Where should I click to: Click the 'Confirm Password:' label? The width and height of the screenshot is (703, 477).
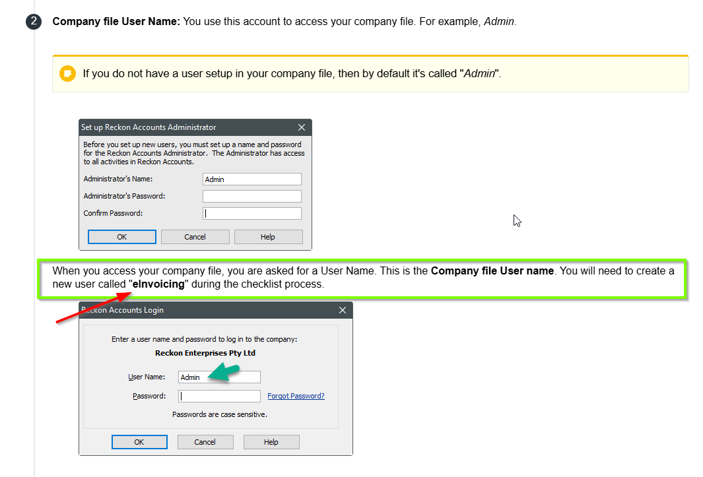coord(113,213)
